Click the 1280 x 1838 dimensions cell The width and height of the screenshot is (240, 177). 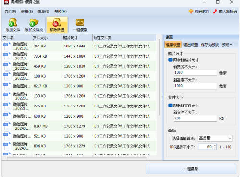click(74, 66)
